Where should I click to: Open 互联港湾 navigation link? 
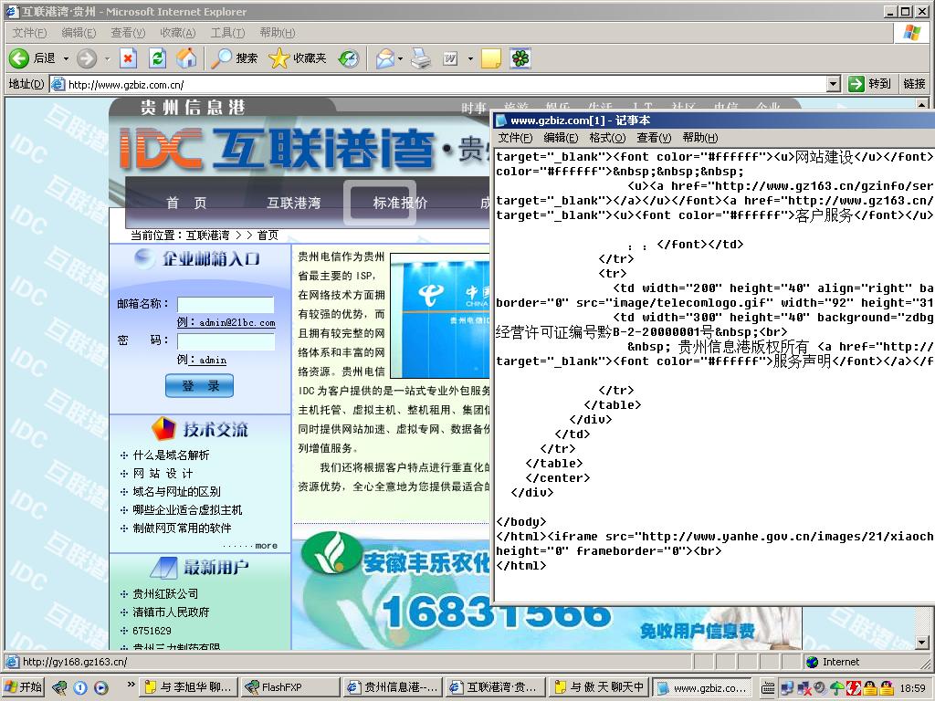(293, 204)
